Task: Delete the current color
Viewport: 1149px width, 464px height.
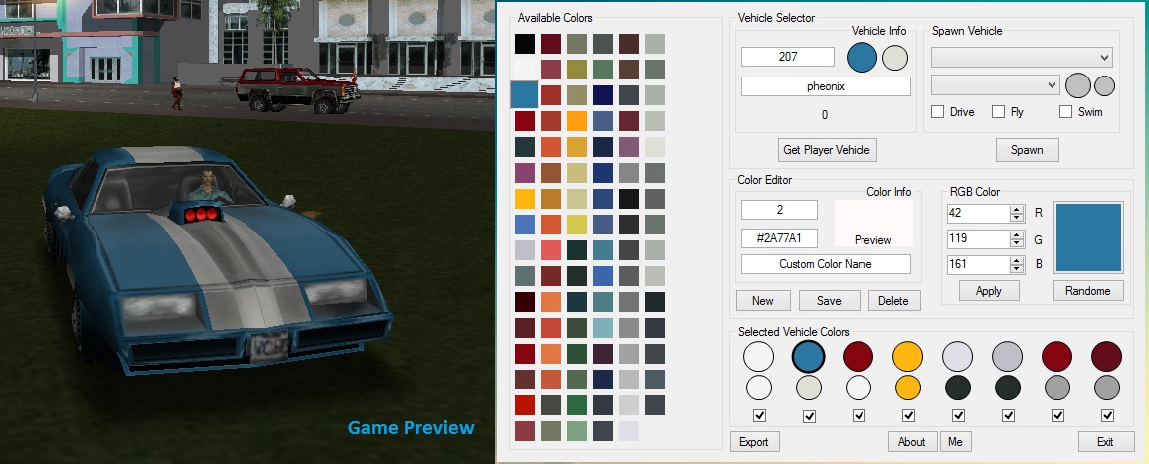Action: [x=893, y=301]
